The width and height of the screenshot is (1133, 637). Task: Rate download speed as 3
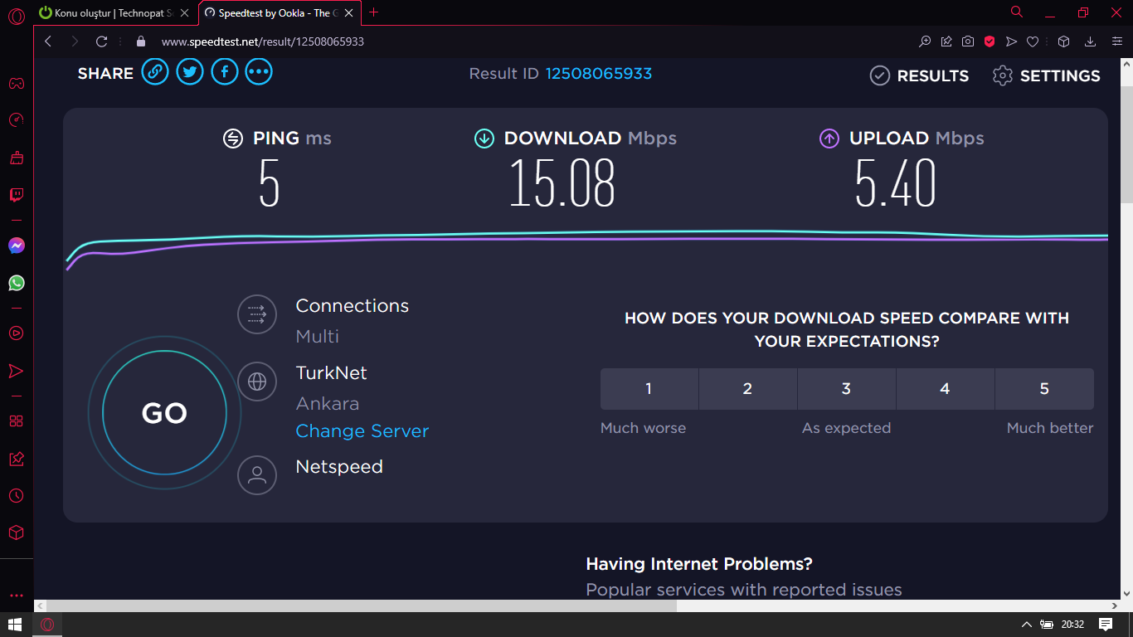click(847, 389)
